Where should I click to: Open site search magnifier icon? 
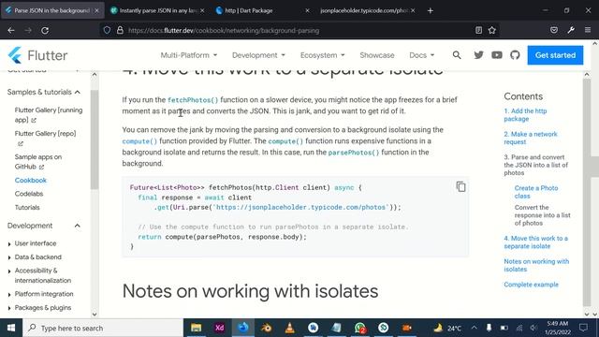coord(457,55)
